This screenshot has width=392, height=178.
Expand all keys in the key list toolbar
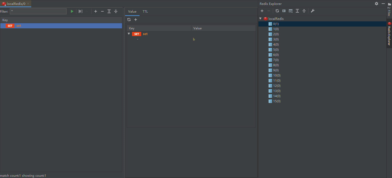tap(109, 11)
